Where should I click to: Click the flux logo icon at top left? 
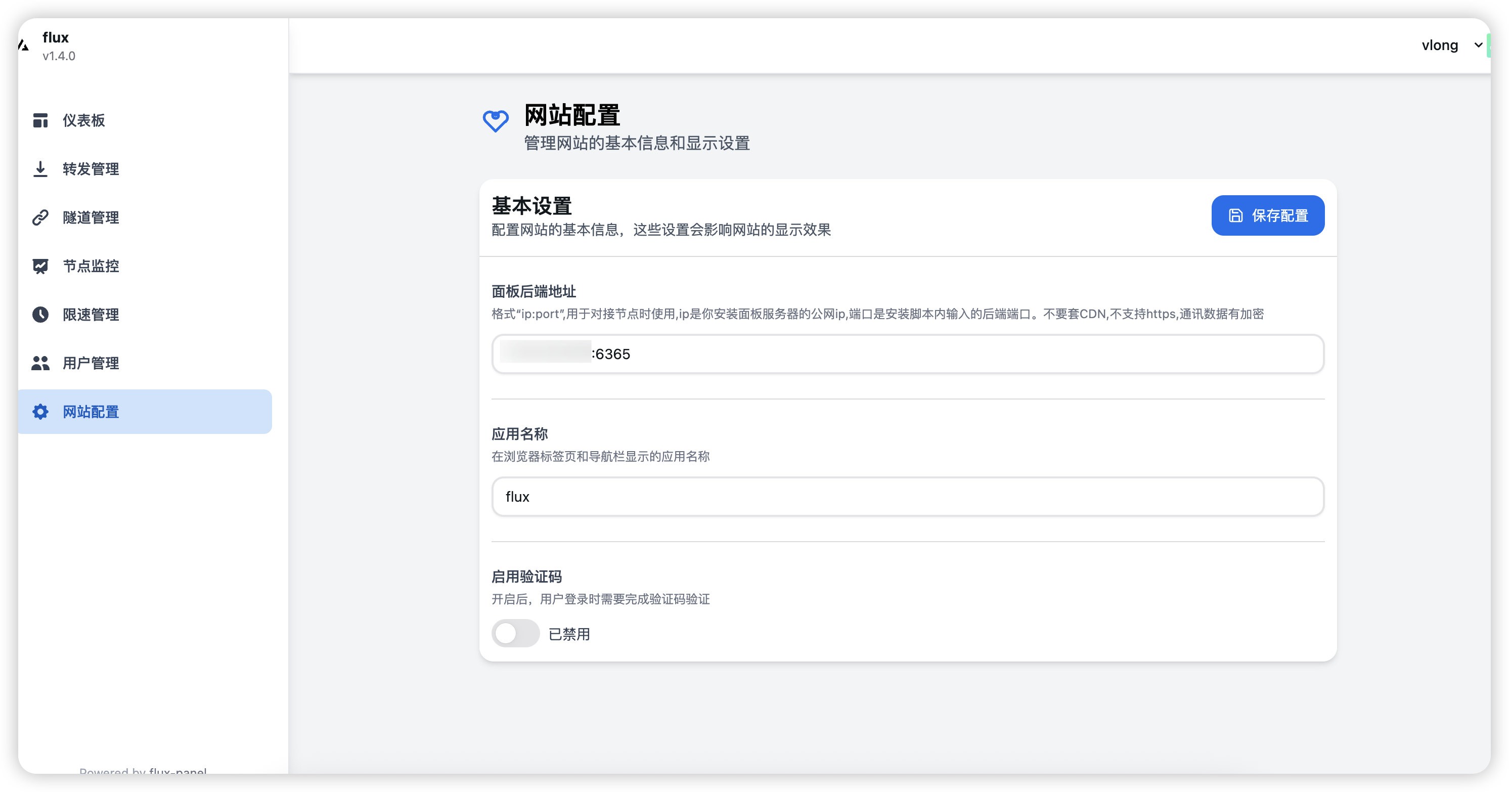tap(23, 46)
